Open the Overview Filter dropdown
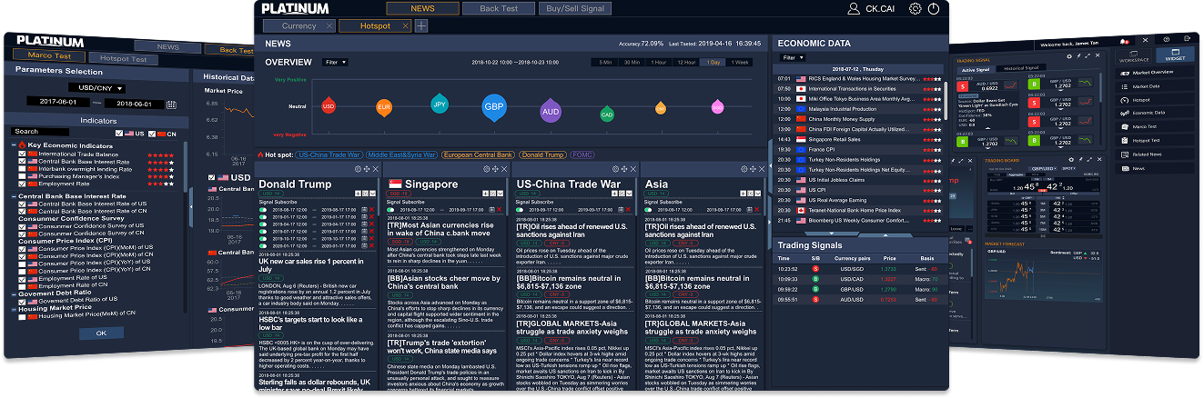 tap(334, 63)
